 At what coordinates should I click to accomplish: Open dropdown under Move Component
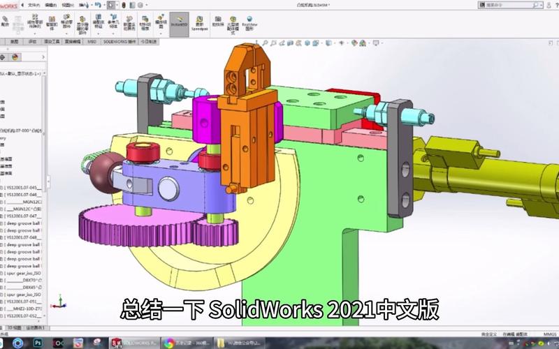[66, 34]
